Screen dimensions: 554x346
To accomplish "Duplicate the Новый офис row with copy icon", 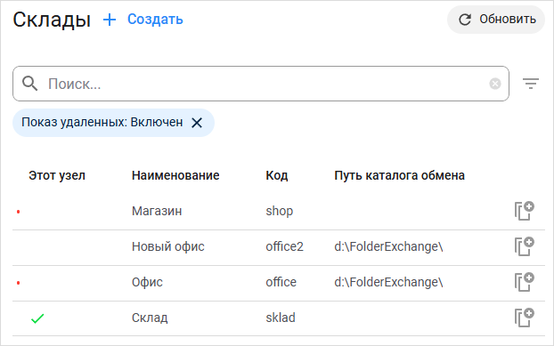I will pyautogui.click(x=524, y=246).
